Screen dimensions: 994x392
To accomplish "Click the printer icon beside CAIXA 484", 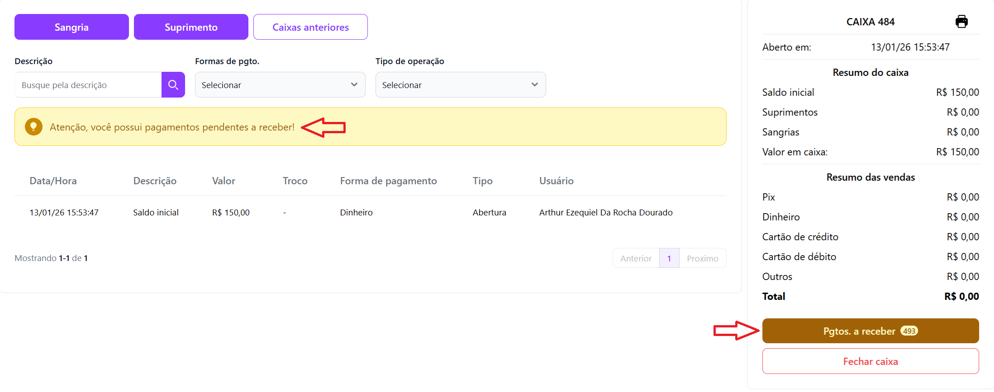I will 961,22.
